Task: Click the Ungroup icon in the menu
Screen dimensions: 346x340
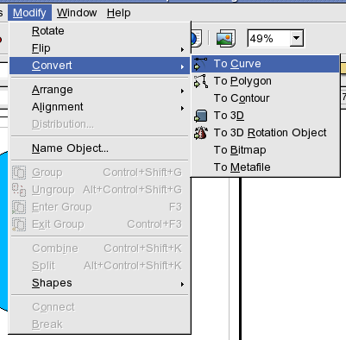Action: (19, 190)
